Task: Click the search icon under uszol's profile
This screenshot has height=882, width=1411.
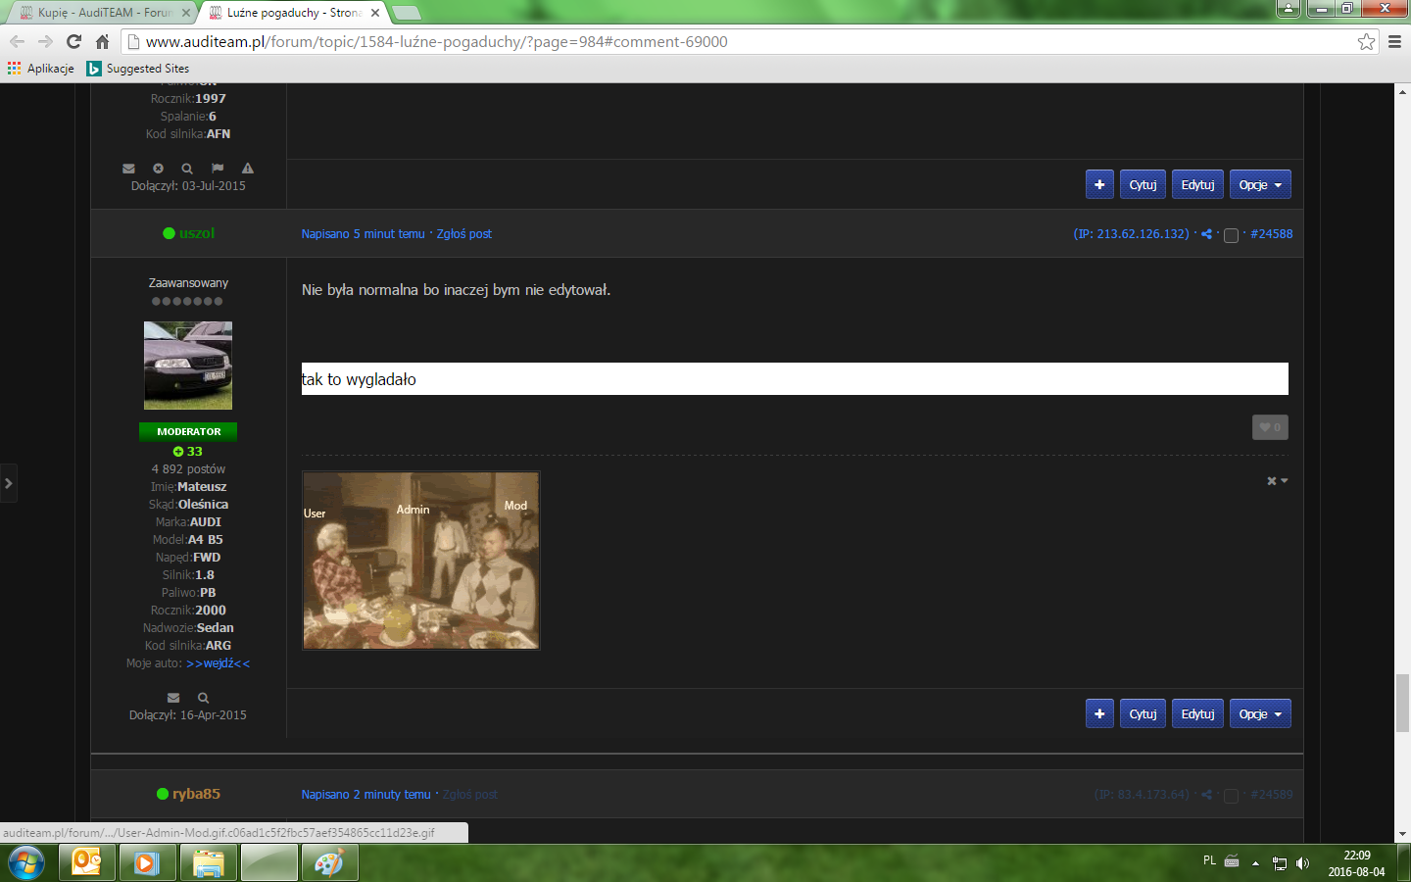Action: click(x=204, y=698)
